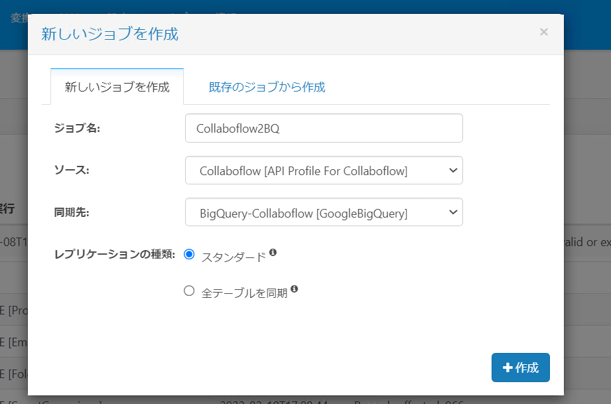Click info icon beside 全テーブルを同期 option
This screenshot has height=404, width=611.
[x=294, y=289]
